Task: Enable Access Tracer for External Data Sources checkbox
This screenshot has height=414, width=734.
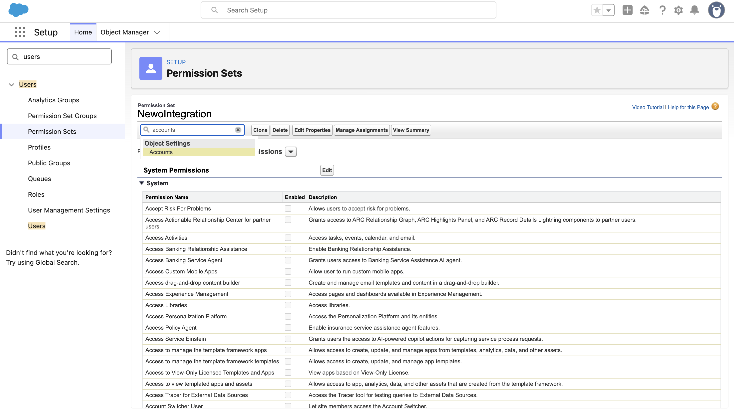Action: point(288,395)
